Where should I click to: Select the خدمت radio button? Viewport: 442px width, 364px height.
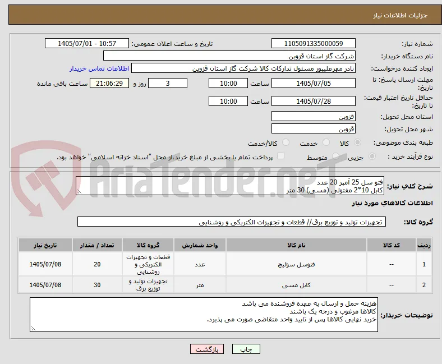click(326, 142)
